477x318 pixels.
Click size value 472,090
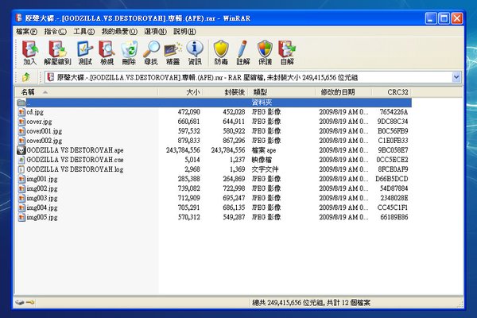click(188, 112)
